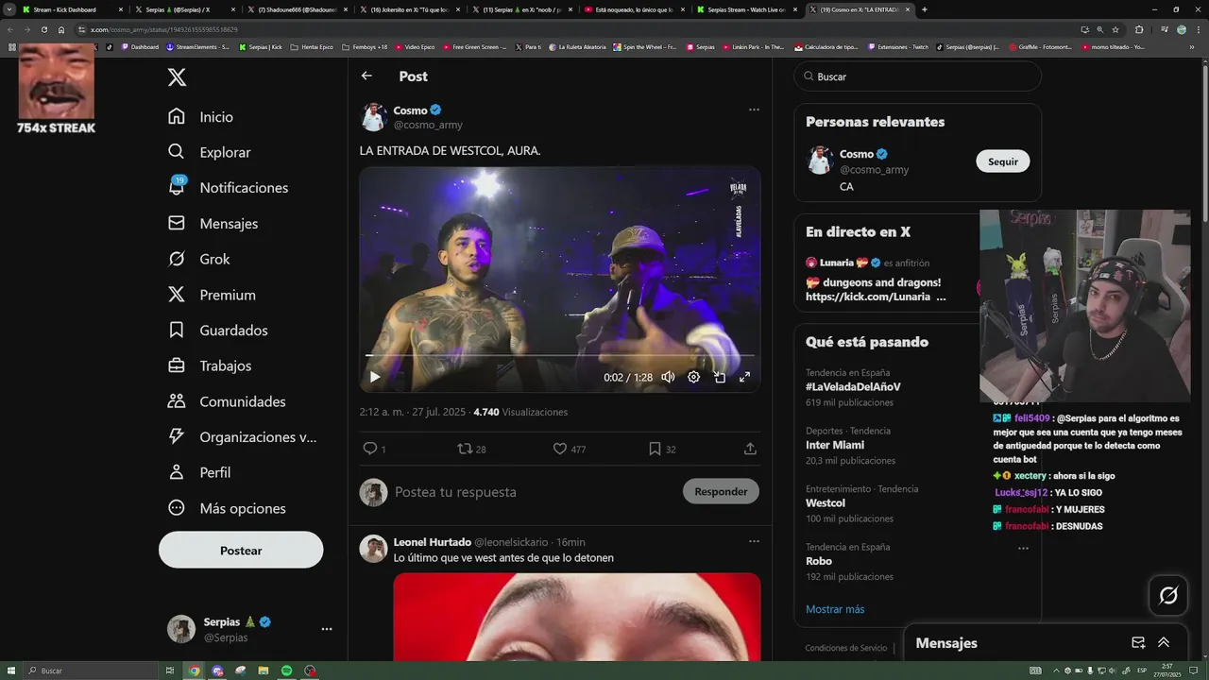The height and width of the screenshot is (680, 1209).
Task: Open video settings gear
Action: (x=693, y=377)
